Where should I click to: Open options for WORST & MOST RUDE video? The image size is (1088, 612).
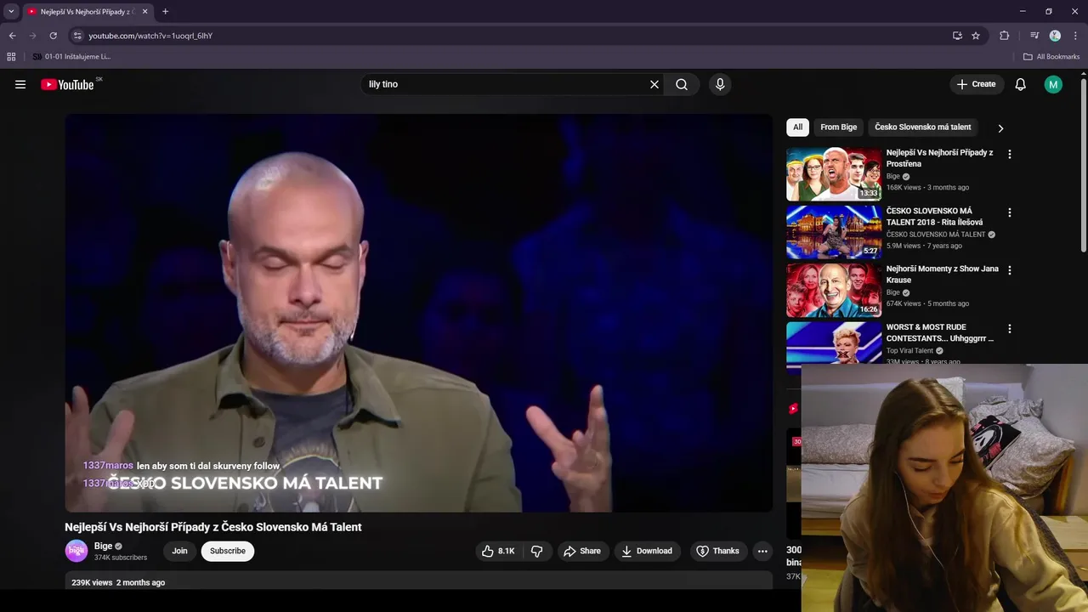click(x=1010, y=328)
